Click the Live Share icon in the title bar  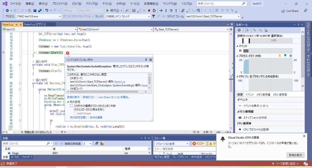(x=290, y=11)
